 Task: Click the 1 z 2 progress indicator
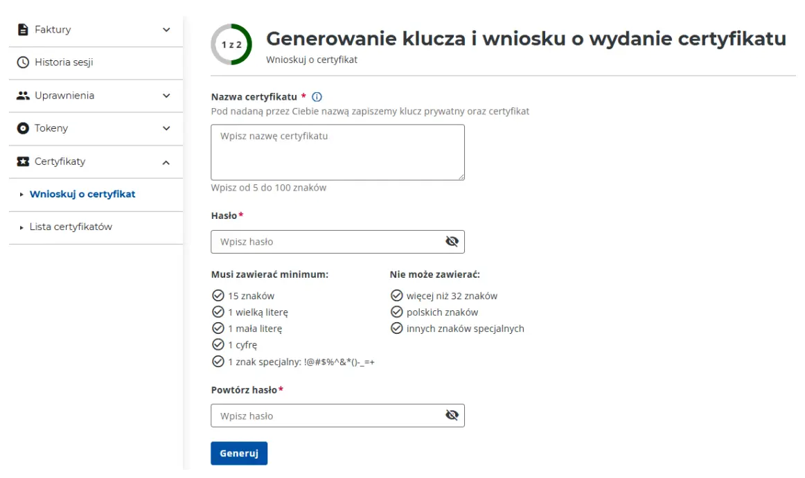click(231, 44)
